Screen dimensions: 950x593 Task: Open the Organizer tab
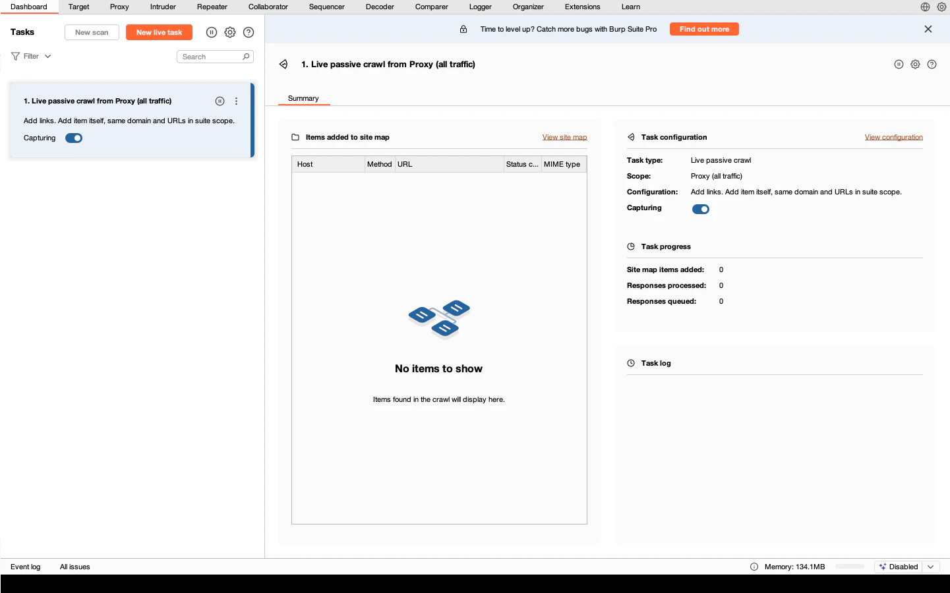[x=528, y=7]
